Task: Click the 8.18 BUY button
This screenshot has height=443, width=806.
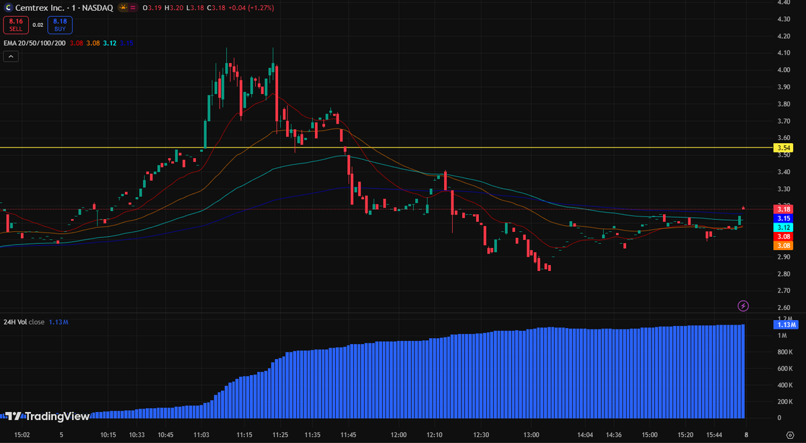Action: (x=60, y=25)
